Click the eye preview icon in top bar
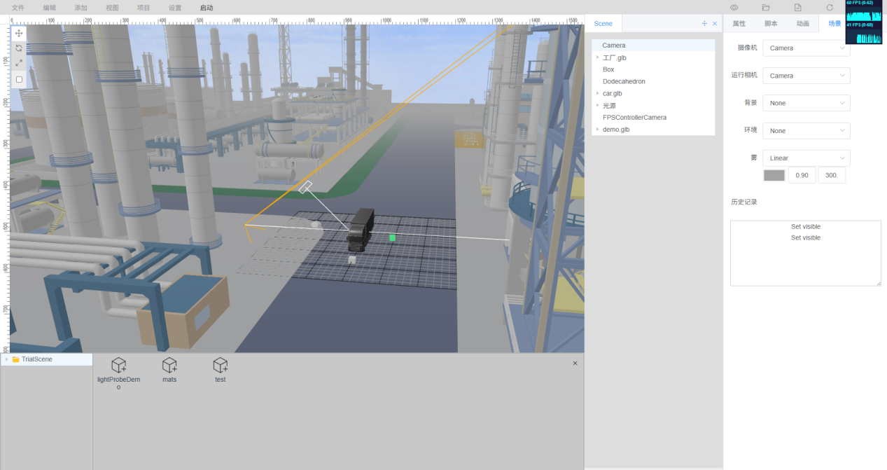Screen dimensions: 887x470 734,8
